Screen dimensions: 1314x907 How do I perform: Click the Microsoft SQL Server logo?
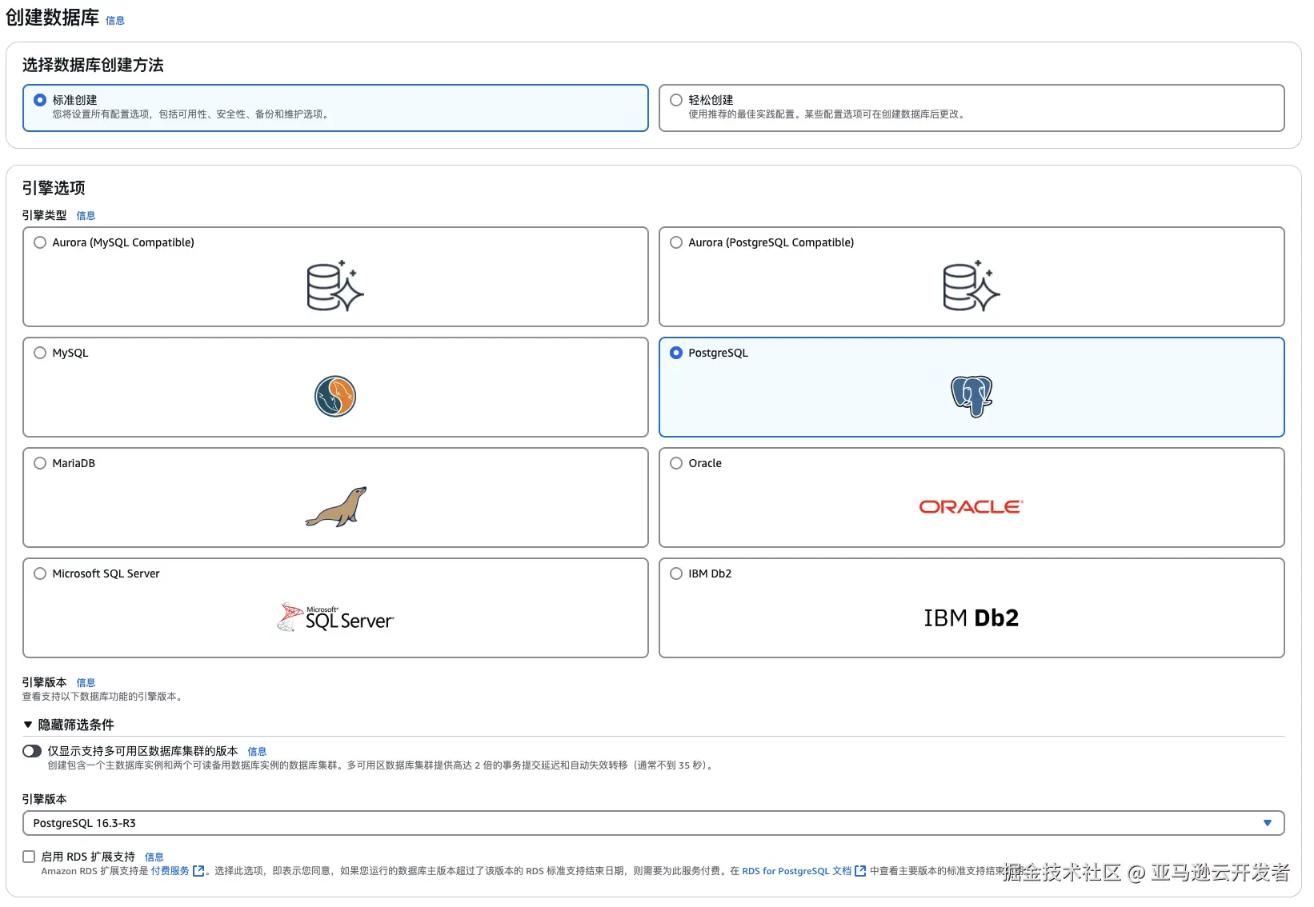335,617
